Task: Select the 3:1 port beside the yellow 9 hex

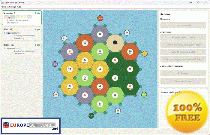Action: [x=56, y=95]
